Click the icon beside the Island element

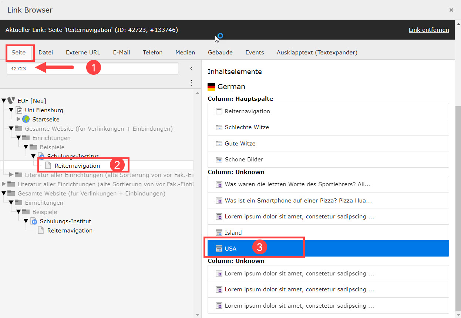[x=219, y=233]
